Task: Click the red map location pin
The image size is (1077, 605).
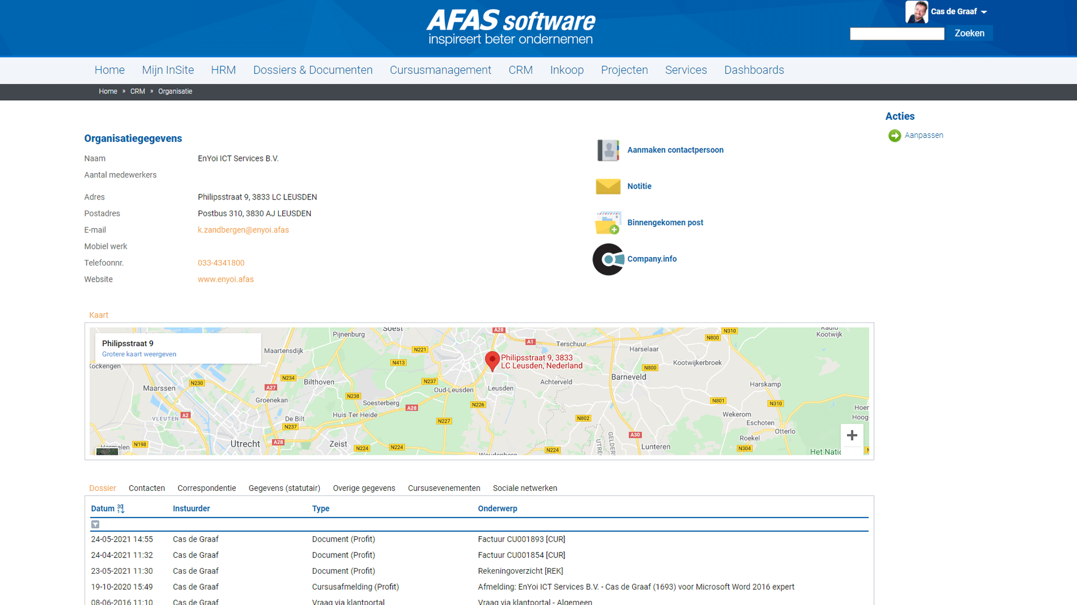Action: pyautogui.click(x=492, y=361)
